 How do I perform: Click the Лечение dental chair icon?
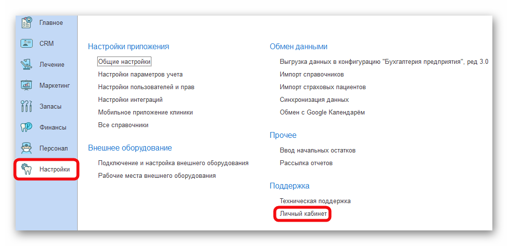pos(26,64)
